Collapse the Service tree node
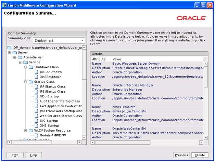Image resolution: width=215 pixels, height=162 pixels. [20, 62]
